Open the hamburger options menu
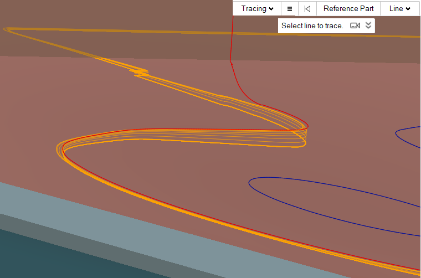Image resolution: width=421 pixels, height=278 pixels. coord(290,9)
